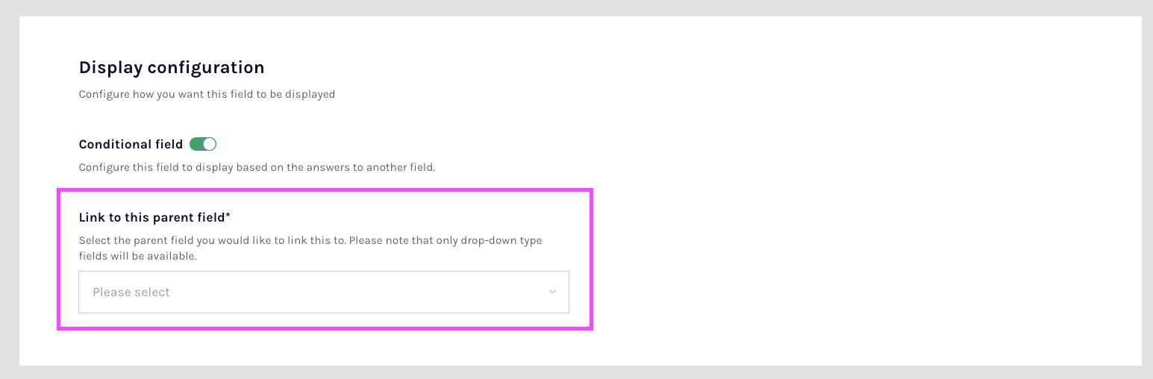Click the green track of the Conditional toggle
The height and width of the screenshot is (379, 1153).
coord(197,144)
